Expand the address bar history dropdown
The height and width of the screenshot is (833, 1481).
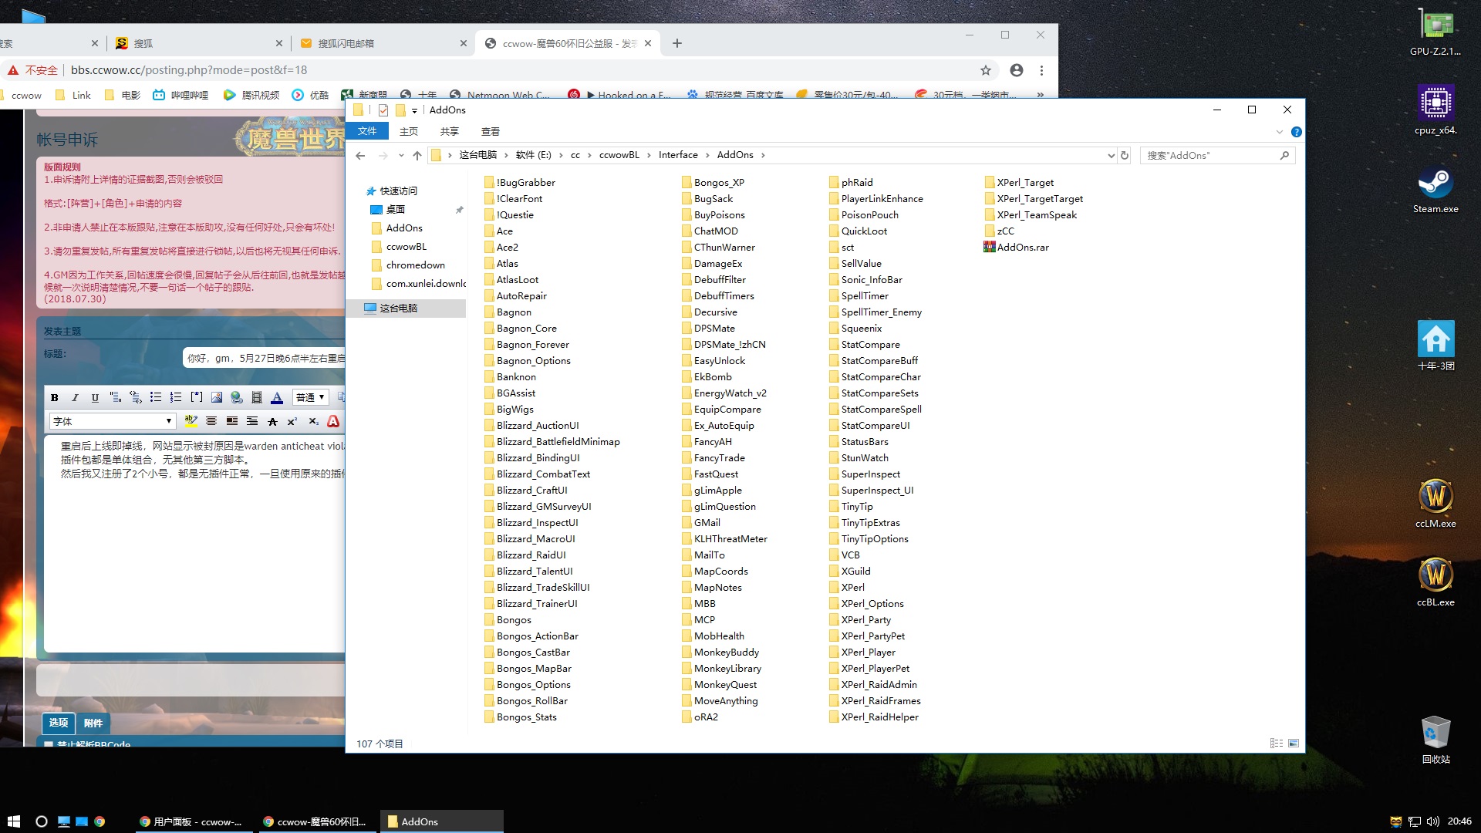(1111, 155)
